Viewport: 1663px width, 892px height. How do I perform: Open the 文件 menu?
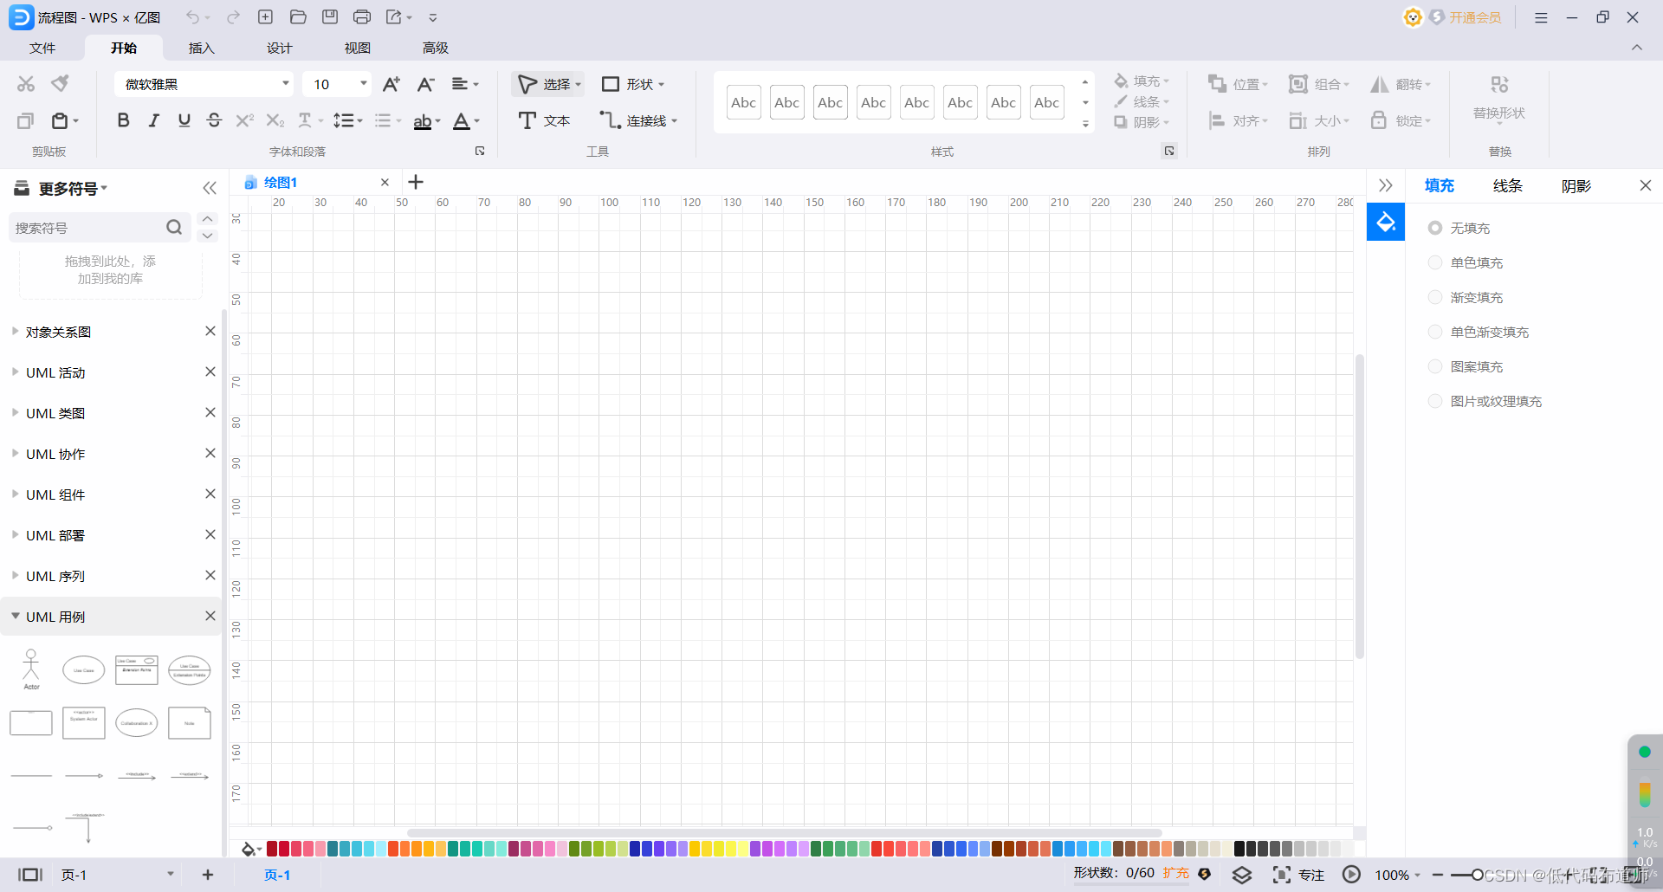[x=42, y=48]
